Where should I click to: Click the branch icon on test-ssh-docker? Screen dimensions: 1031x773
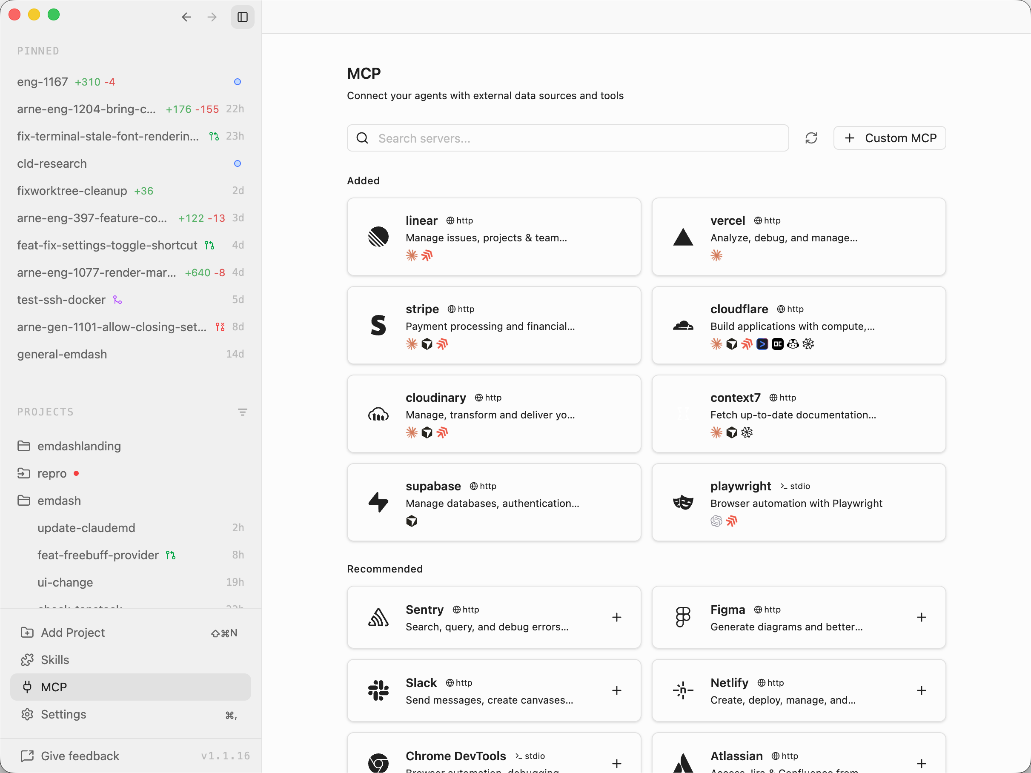tap(117, 300)
